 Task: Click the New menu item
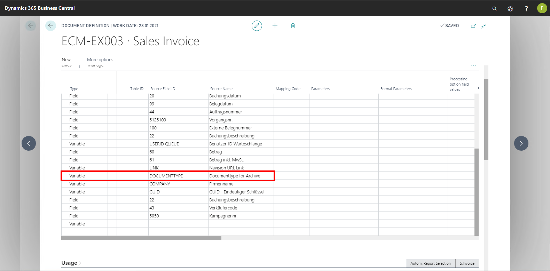coord(66,60)
